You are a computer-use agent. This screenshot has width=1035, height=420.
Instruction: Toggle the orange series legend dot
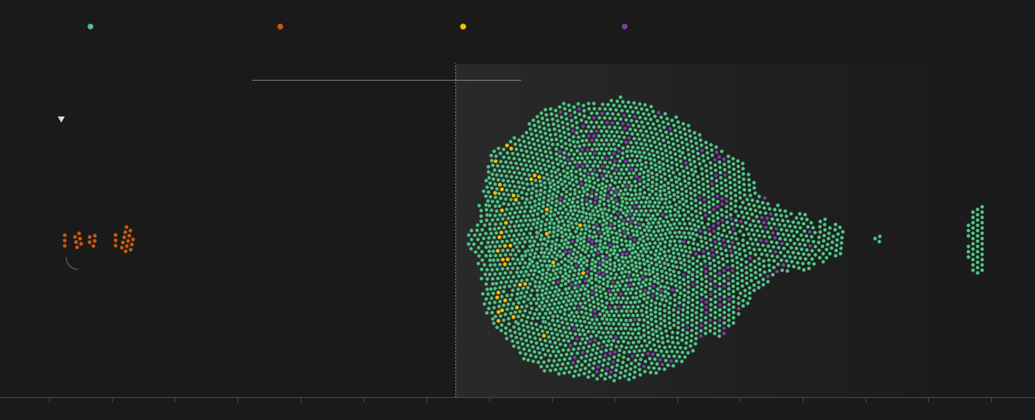point(280,27)
